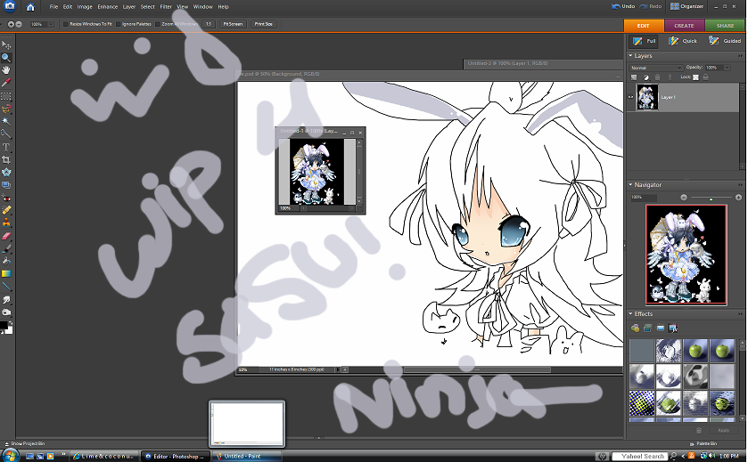The image size is (748, 462).
Task: Select the Zoom tool in toolbox
Action: [x=6, y=58]
